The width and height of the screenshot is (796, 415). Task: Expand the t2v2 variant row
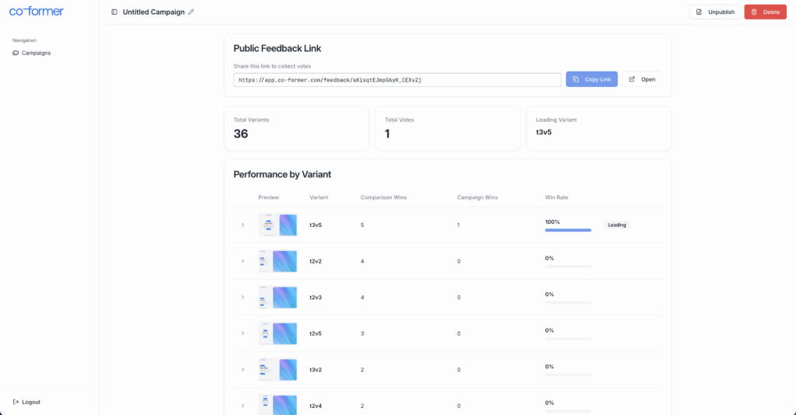coord(243,261)
